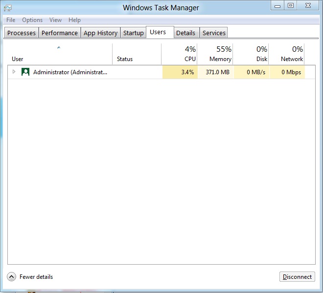Sort by the Network column header
Screen dimensions: 323x293
coord(286,54)
